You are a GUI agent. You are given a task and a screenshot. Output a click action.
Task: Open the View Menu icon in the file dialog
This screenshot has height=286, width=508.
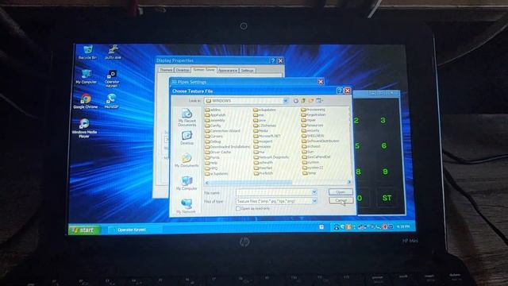click(x=320, y=101)
